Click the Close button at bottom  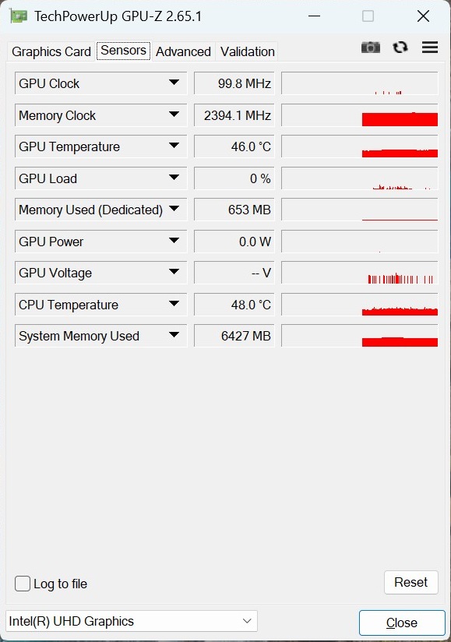pos(402,623)
